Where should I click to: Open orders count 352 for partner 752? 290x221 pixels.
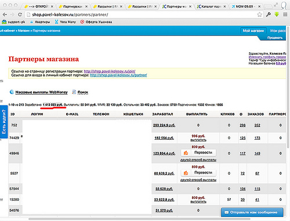[257, 125]
